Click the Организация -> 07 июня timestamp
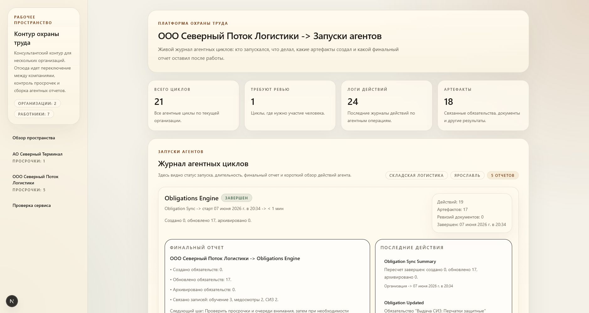589x313 pixels. click(x=418, y=286)
